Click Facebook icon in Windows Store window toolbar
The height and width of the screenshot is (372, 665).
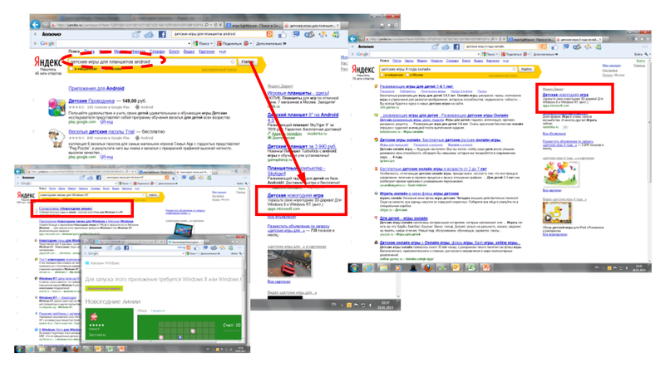click(x=126, y=247)
